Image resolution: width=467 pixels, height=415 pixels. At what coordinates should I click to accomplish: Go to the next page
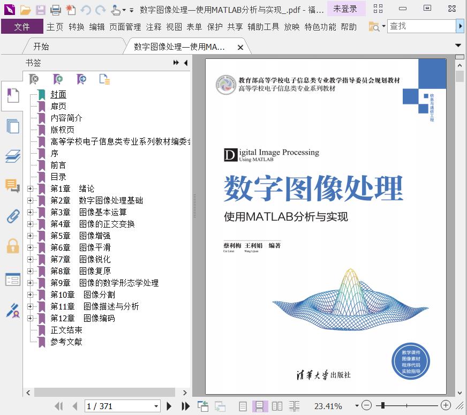coord(169,406)
